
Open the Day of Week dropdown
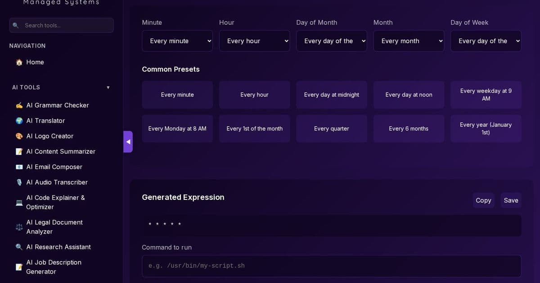(x=486, y=40)
